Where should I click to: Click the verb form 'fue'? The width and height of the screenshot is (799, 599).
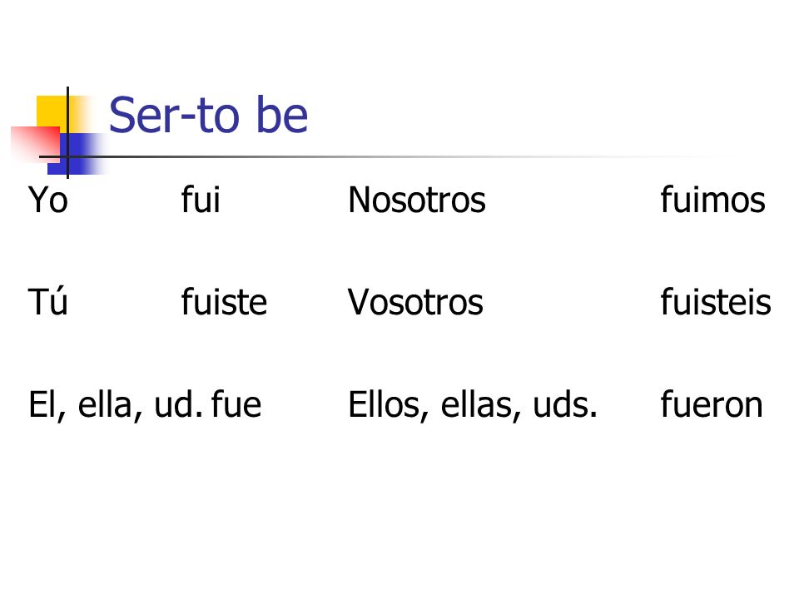(x=236, y=404)
